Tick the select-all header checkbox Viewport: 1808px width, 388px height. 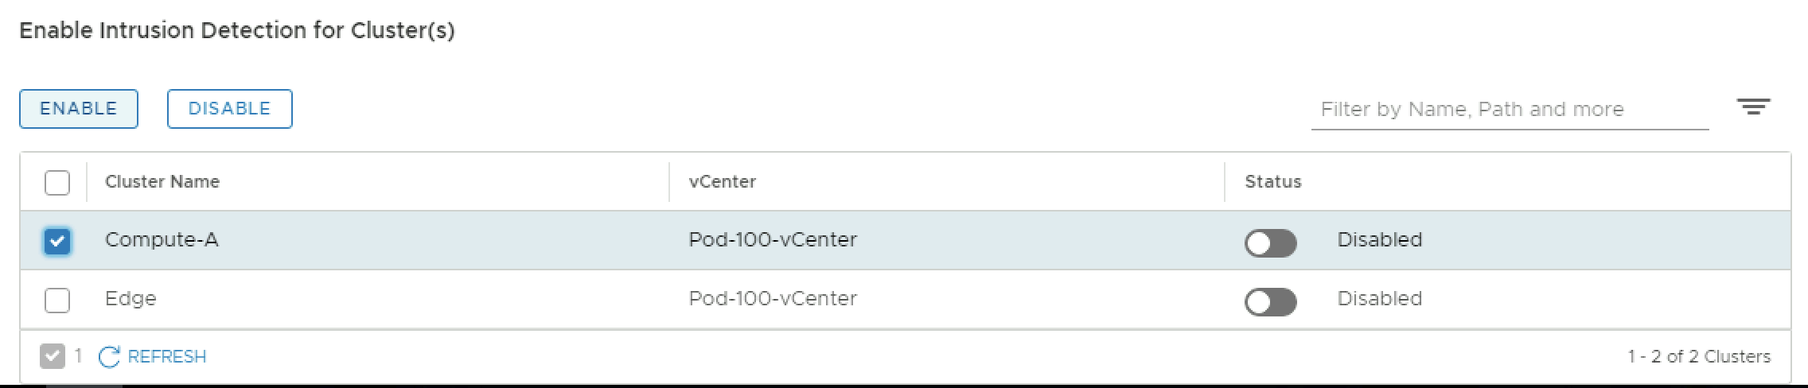[x=57, y=182]
